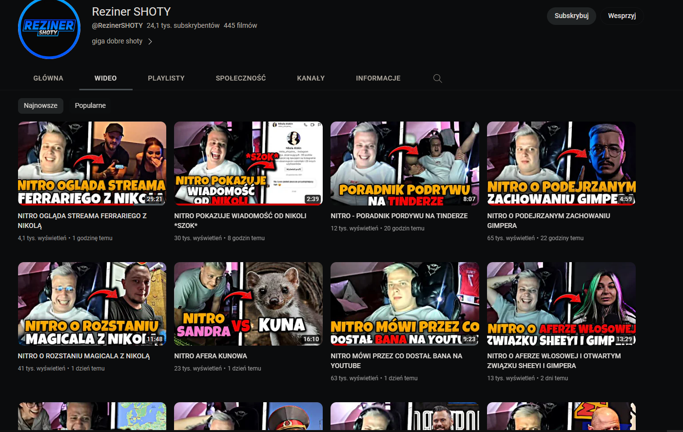Viewport: 683px width, 432px height.
Task: Open the 'Poradnik podrywu na Tinderze' thumbnail
Action: tap(405, 163)
